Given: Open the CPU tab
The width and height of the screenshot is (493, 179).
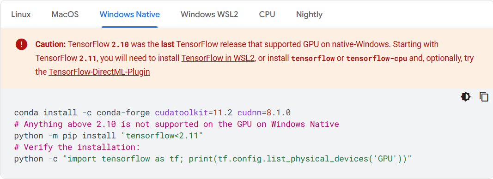Looking at the screenshot, I should coord(267,14).
